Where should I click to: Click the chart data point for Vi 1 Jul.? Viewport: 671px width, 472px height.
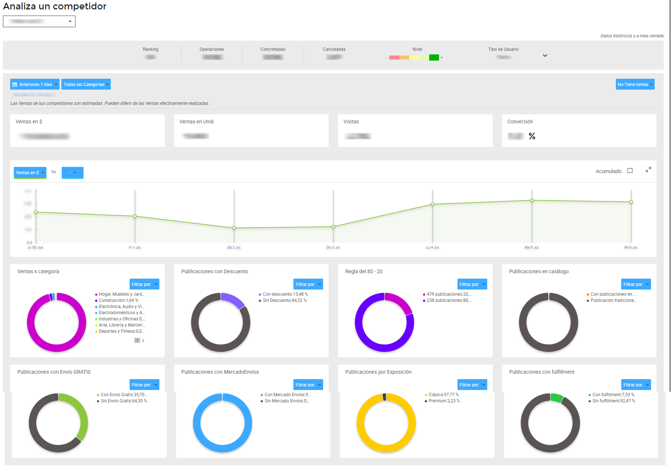point(135,216)
